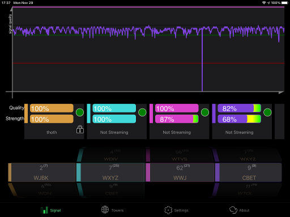Tap the cyan 100% quality bar
This screenshot has width=290, height=217.
114,108
